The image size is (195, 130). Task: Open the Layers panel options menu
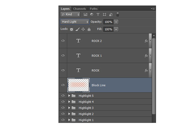(x=153, y=8)
